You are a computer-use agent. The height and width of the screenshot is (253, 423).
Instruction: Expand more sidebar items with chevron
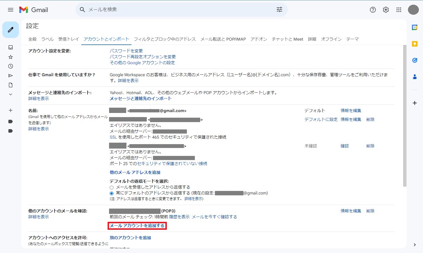11,94
